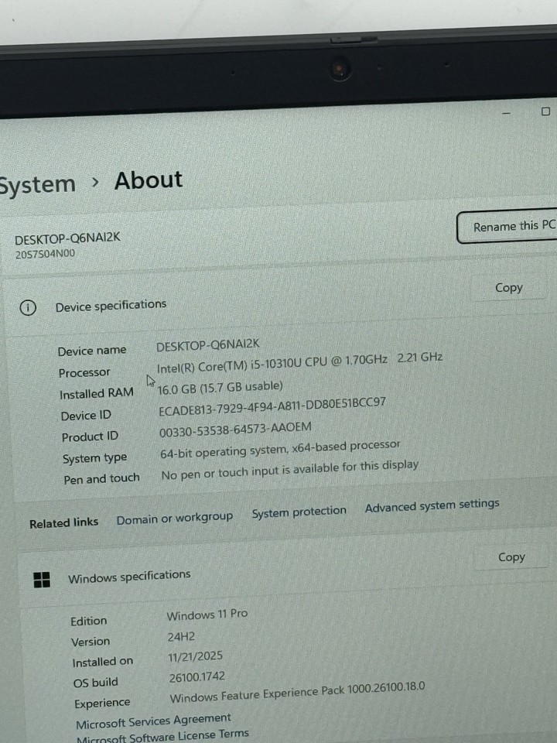Open the Microsoft Services Agreement link
The image size is (557, 743).
[153, 721]
